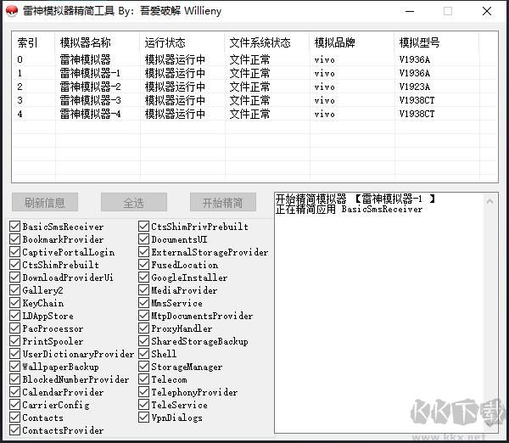This screenshot has width=509, height=443.
Task: Uncheck BlockedNumberProvider checkbox
Action: 14,379
